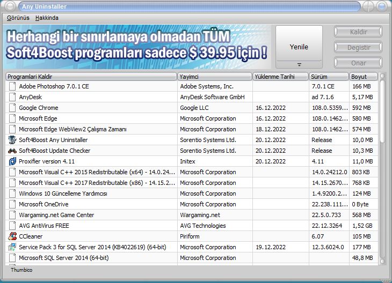The image size is (392, 283).
Task: Click the Microsoft SQL Server 2014 icon
Action: 12,258
